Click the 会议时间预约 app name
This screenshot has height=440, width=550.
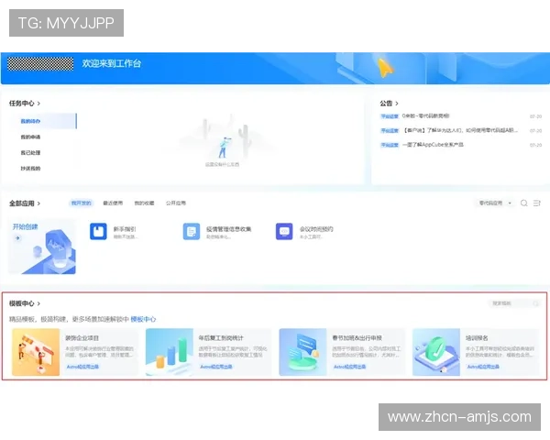(x=316, y=229)
